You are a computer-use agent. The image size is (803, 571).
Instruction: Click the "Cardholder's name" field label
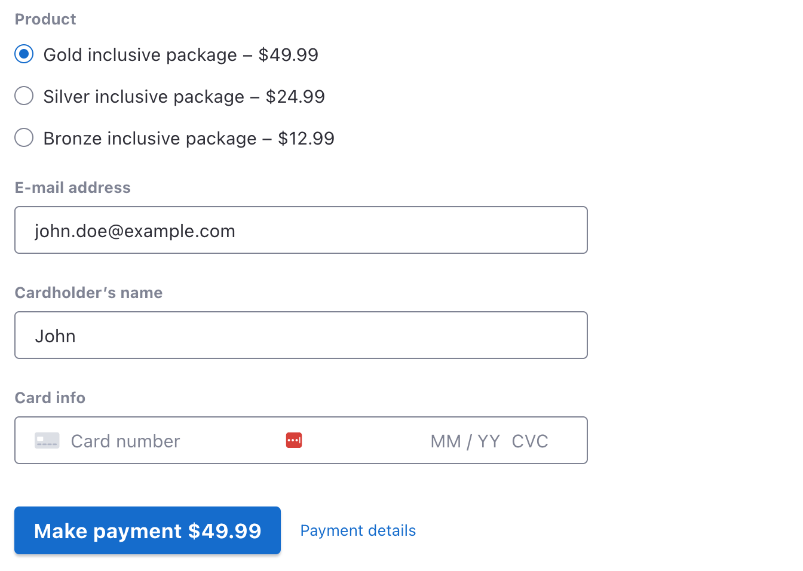88,293
